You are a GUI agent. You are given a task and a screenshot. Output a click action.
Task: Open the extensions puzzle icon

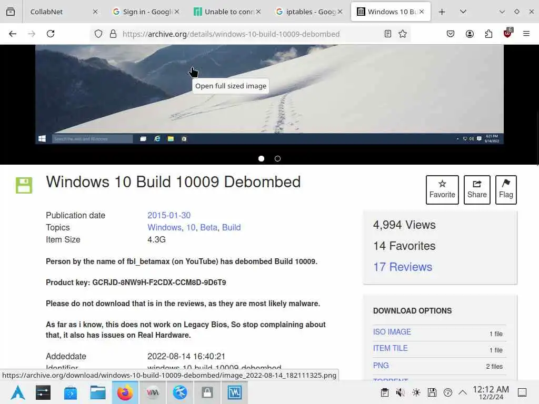point(488,34)
